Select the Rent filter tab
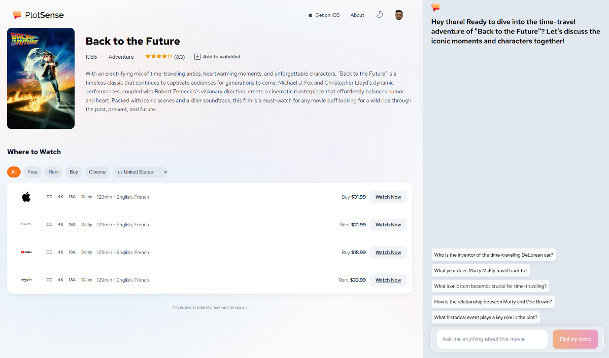Viewport: 609px width, 358px height. [53, 172]
